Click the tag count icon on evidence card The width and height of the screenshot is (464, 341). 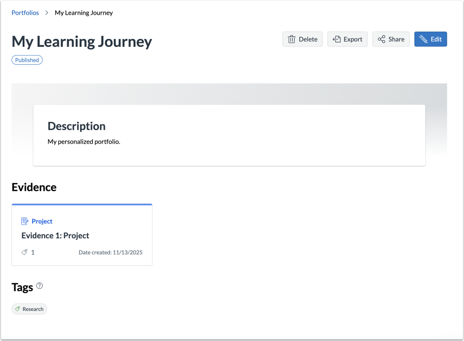[25, 252]
